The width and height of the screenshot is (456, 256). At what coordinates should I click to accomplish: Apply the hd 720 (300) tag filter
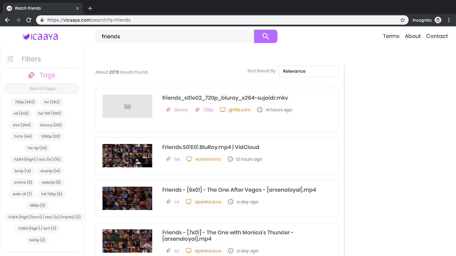pyautogui.click(x=49, y=113)
